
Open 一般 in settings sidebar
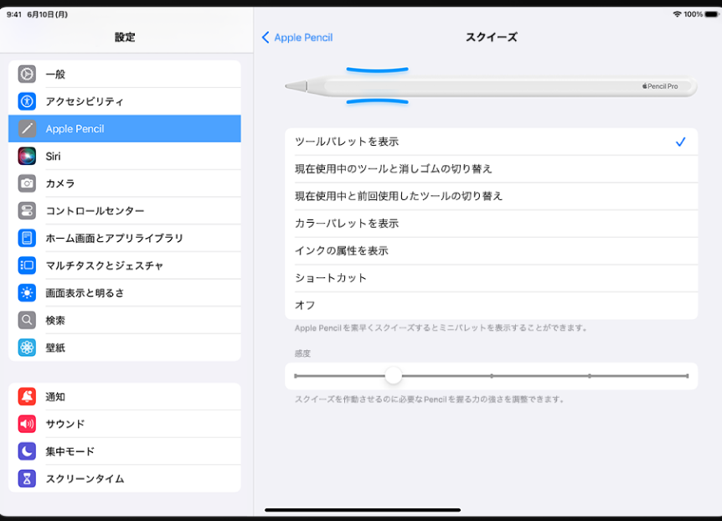pos(124,74)
